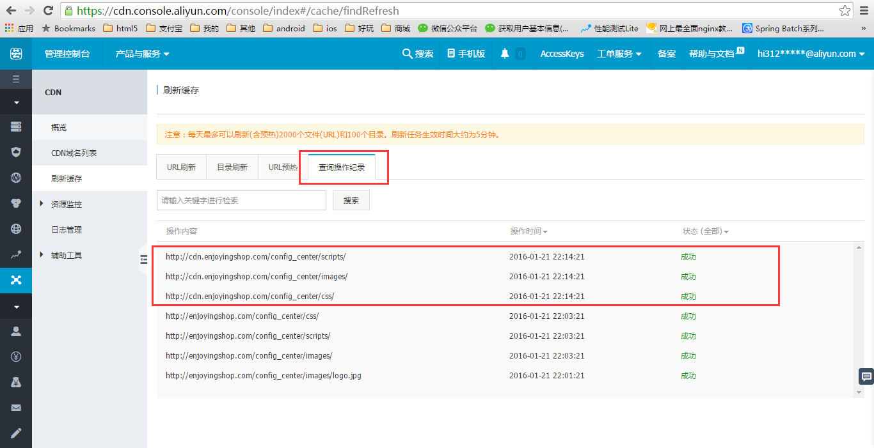Image resolution: width=874 pixels, height=448 pixels.
Task: Expand 辅助工具 tree item
Action: point(67,255)
